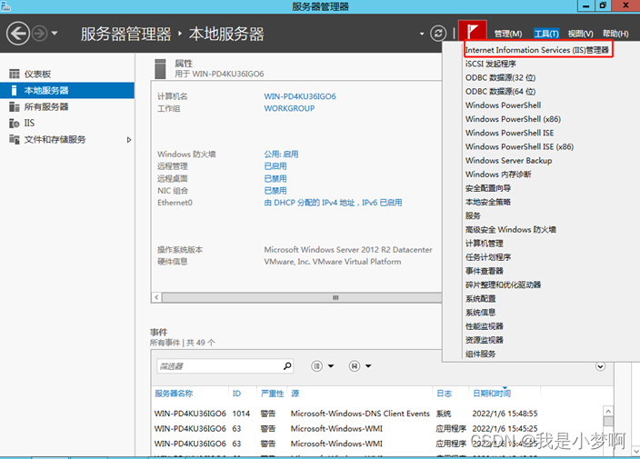Screen dimensions: 640x459
Task: Go back with the back arrow button
Action: click(x=18, y=33)
